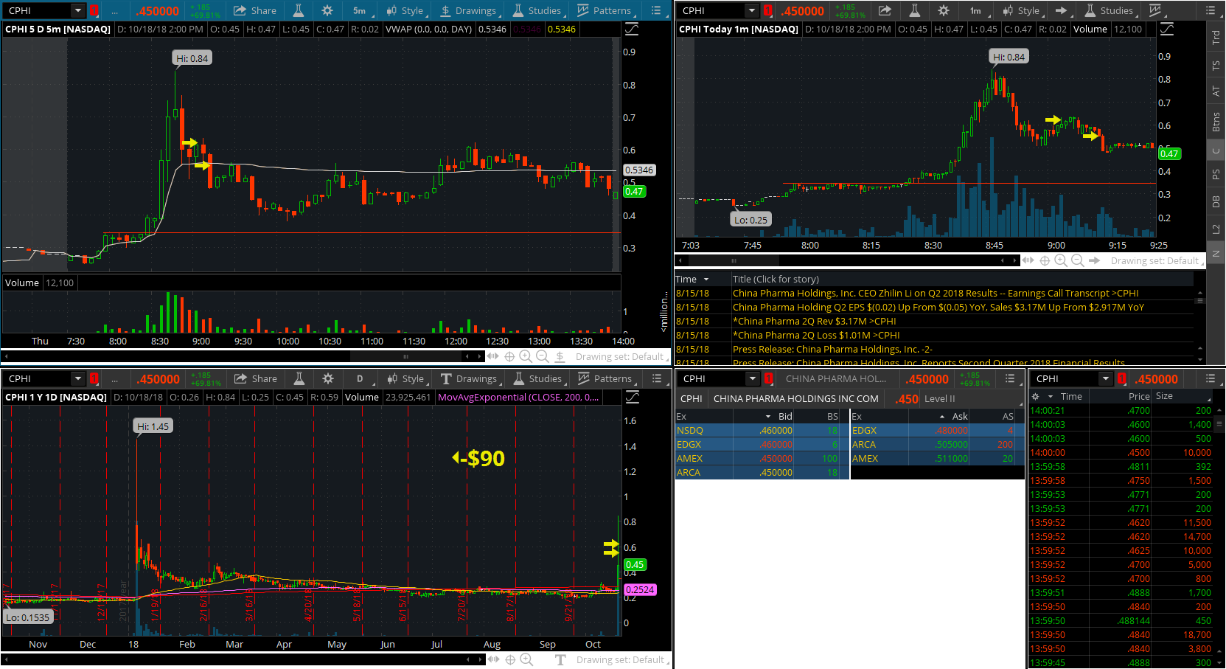This screenshot has width=1226, height=669.
Task: Click the zoom in magnifier below the 1m chart
Action: [1061, 260]
